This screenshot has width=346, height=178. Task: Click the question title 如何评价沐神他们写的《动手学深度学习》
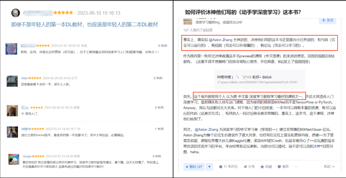click(x=243, y=12)
